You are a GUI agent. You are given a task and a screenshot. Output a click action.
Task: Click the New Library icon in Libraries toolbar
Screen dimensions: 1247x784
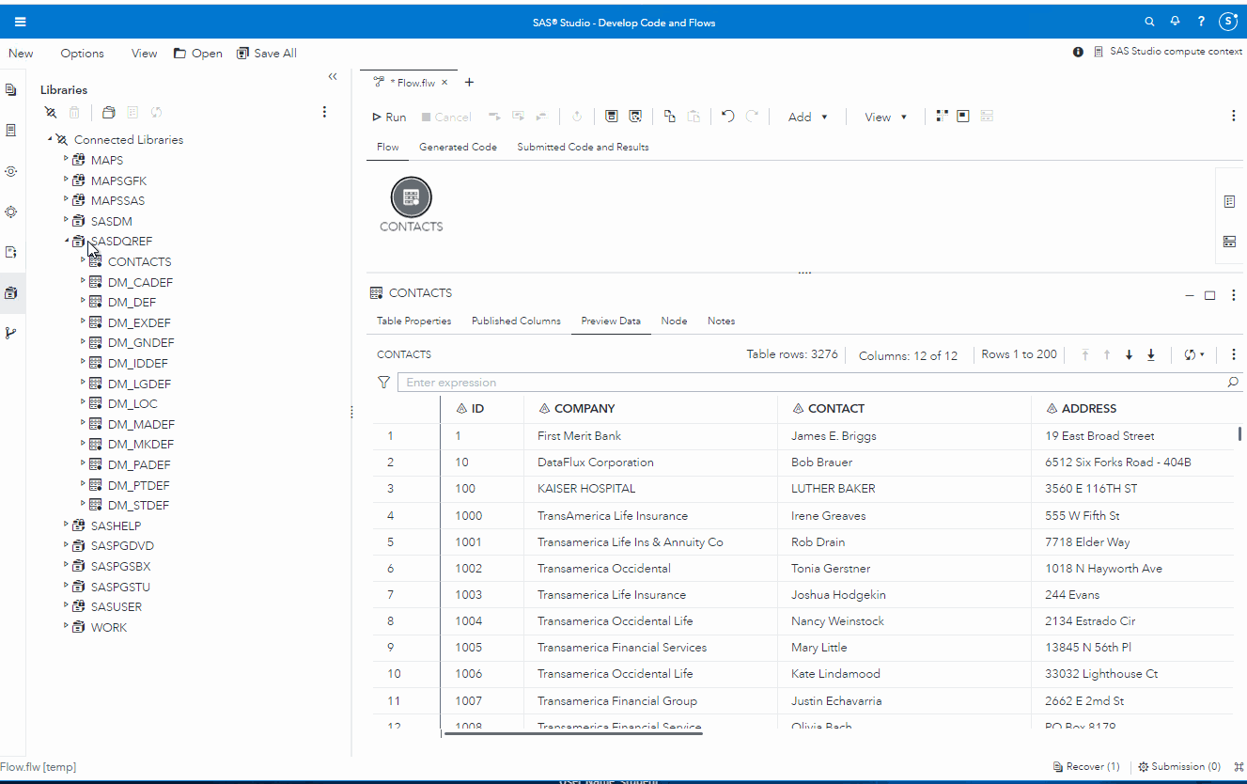point(109,113)
